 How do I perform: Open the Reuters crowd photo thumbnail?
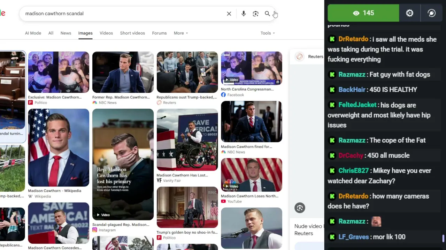tap(187, 72)
